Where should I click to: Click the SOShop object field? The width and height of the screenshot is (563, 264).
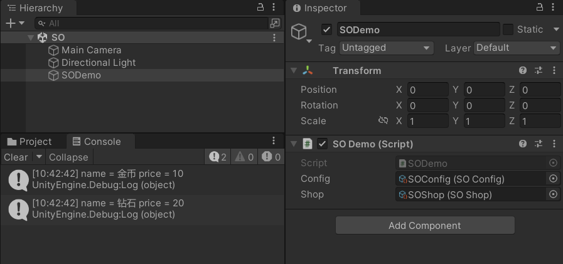[x=471, y=194]
